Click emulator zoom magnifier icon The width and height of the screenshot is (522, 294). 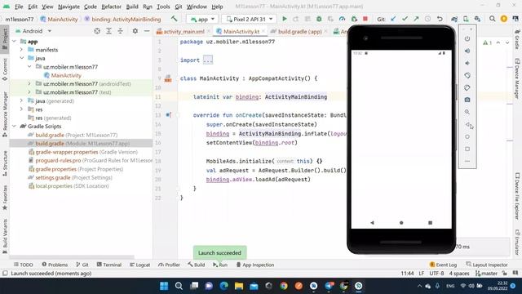pyautogui.click(x=467, y=112)
